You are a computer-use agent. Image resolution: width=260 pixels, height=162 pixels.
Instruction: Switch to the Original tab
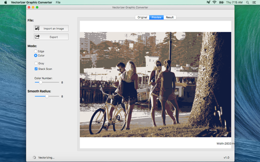coord(142,17)
